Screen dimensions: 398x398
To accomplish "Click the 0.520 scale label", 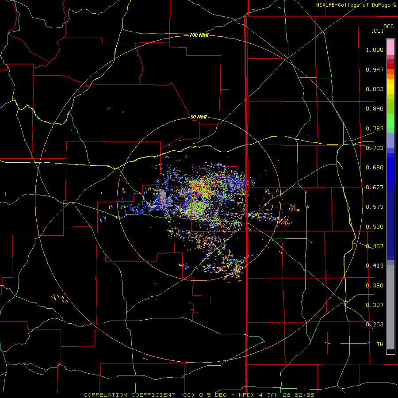I will coord(375,227).
